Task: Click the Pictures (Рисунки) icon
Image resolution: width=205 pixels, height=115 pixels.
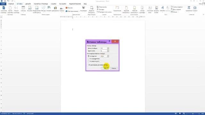Action: click(x=30, y=8)
